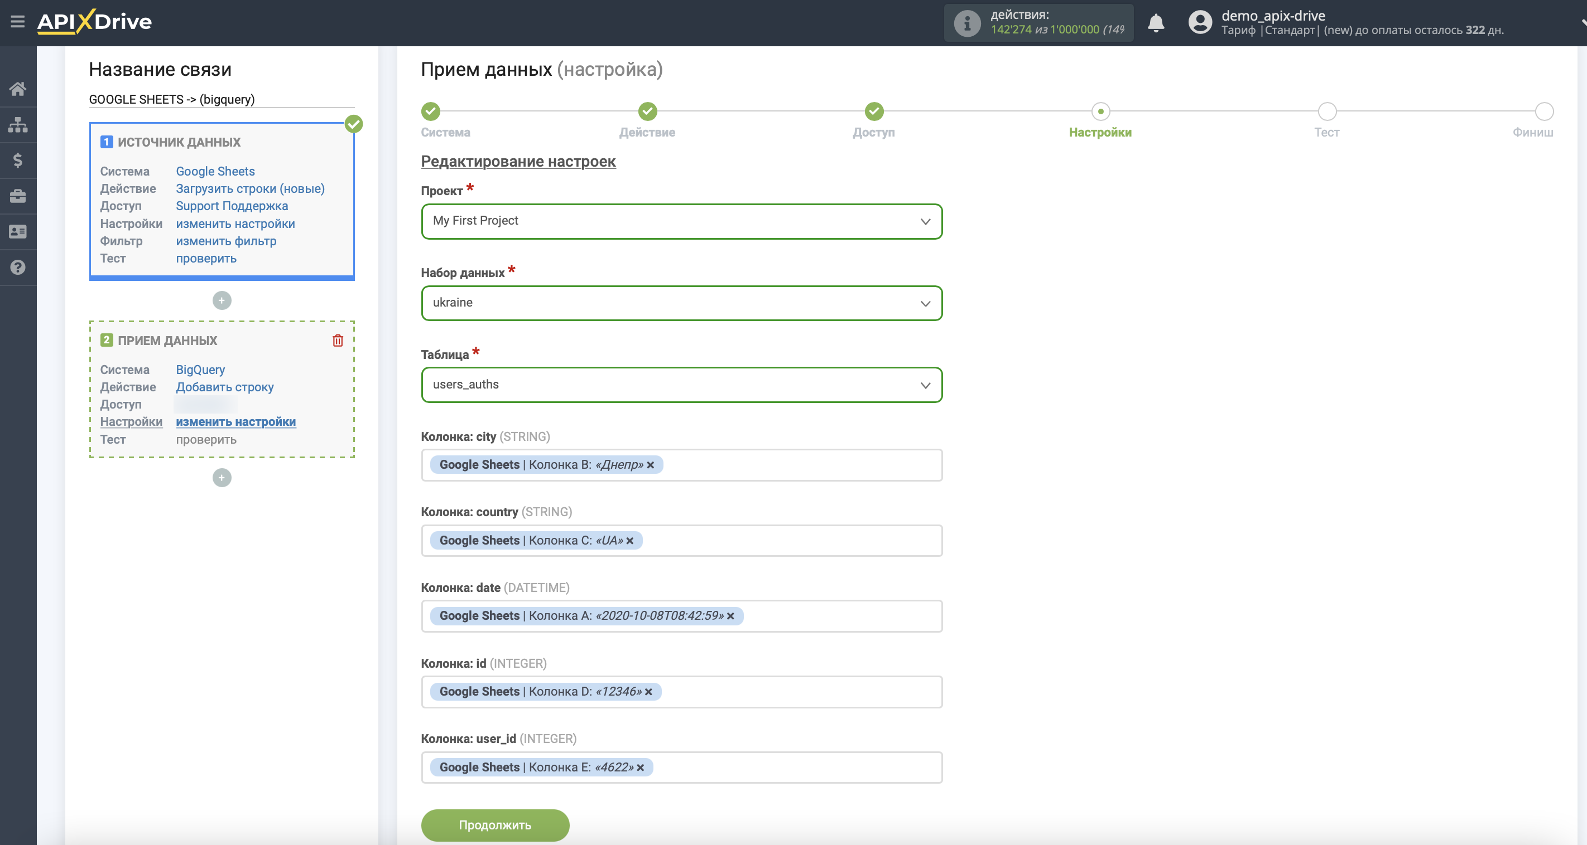The image size is (1587, 845).
Task: Click receiver изменить настройки link
Action: pos(236,421)
